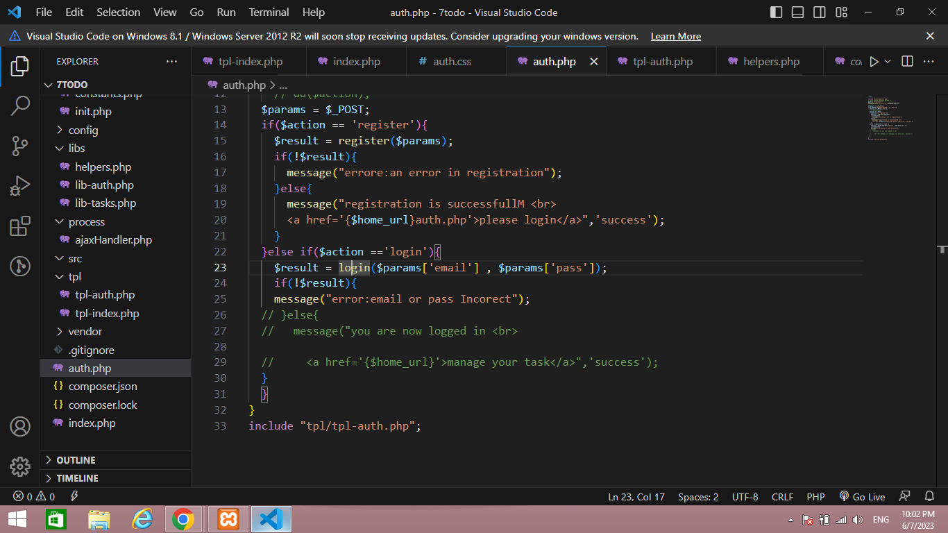Change line endings via CRLF item

tap(782, 497)
